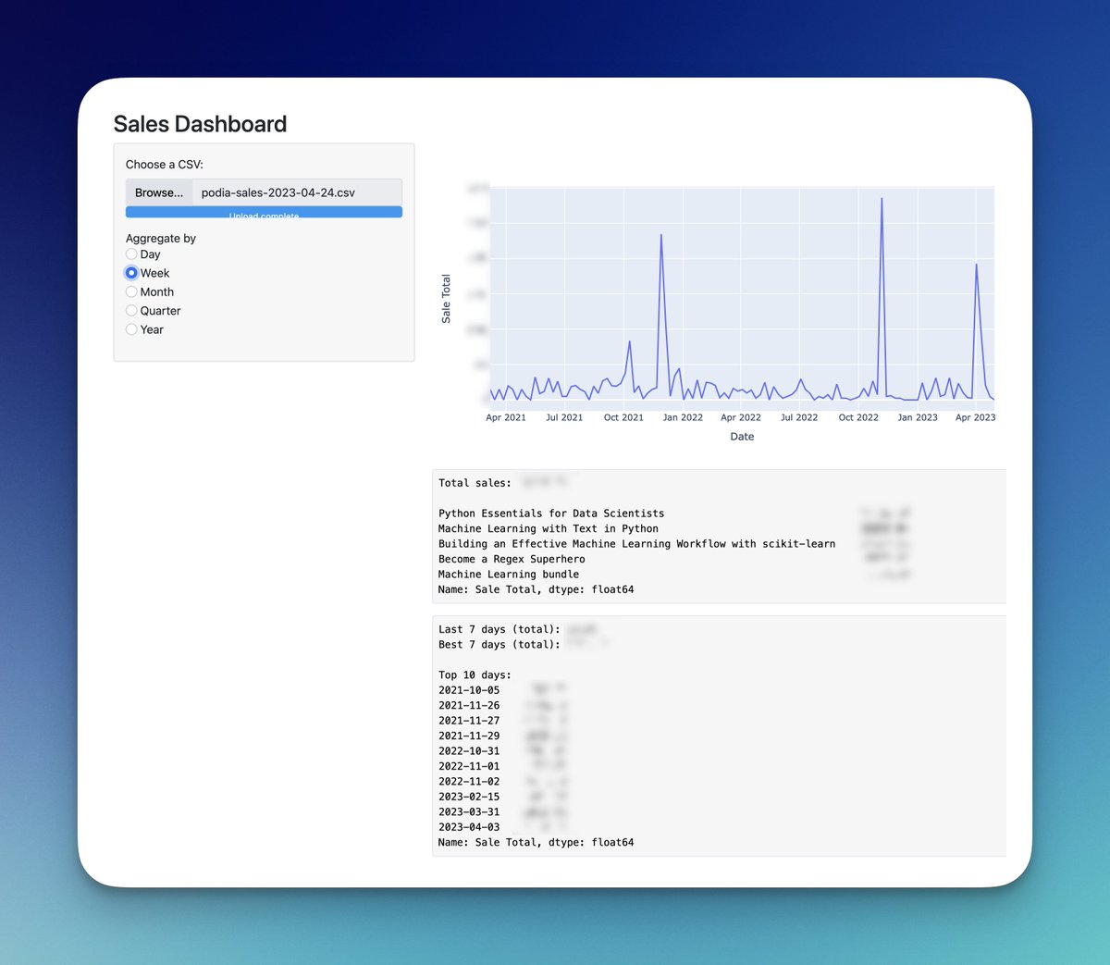Click the Date axis title
This screenshot has width=1110, height=965.
pos(742,437)
